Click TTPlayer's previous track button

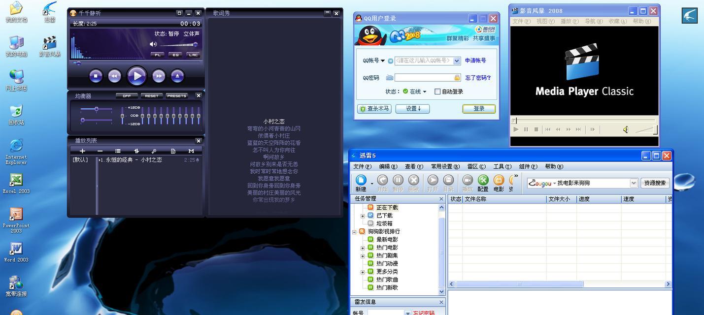click(114, 76)
